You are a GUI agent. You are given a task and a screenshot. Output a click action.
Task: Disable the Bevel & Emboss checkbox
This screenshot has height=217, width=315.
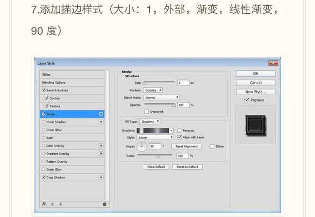44,90
